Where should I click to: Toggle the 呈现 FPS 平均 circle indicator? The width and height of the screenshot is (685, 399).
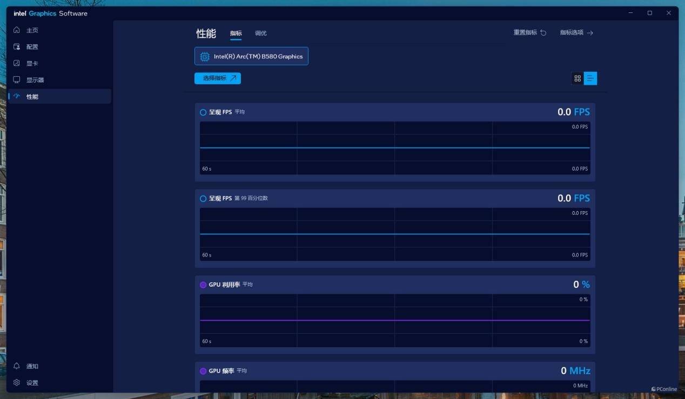(x=203, y=112)
